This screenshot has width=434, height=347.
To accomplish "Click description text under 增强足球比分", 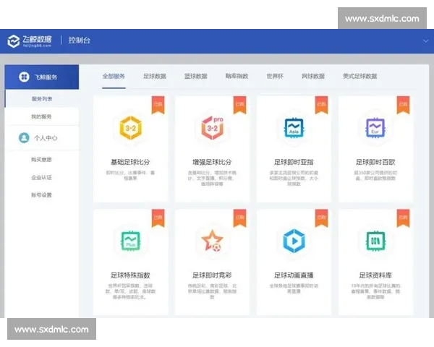I will [212, 179].
